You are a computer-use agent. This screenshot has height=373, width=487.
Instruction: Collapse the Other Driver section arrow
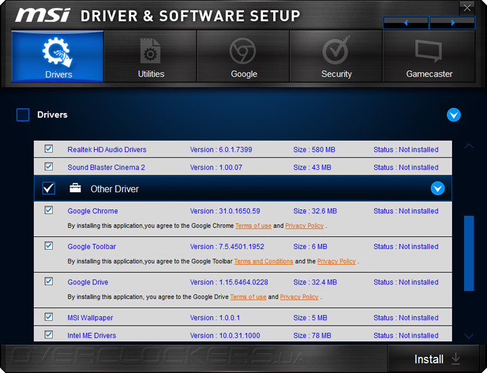tap(438, 189)
